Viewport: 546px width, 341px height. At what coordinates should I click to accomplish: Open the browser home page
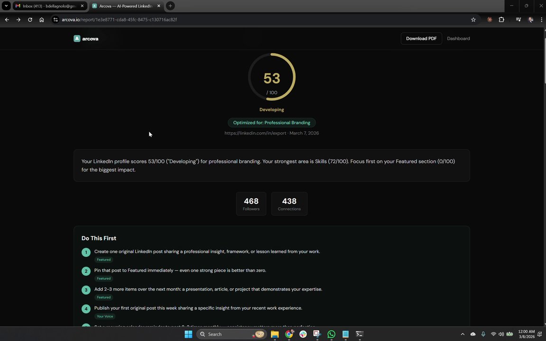click(x=41, y=20)
